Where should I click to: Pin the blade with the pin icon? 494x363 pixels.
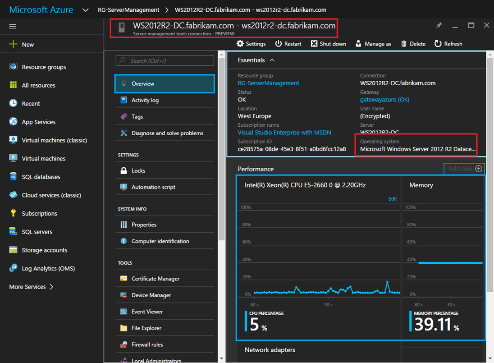(439, 25)
